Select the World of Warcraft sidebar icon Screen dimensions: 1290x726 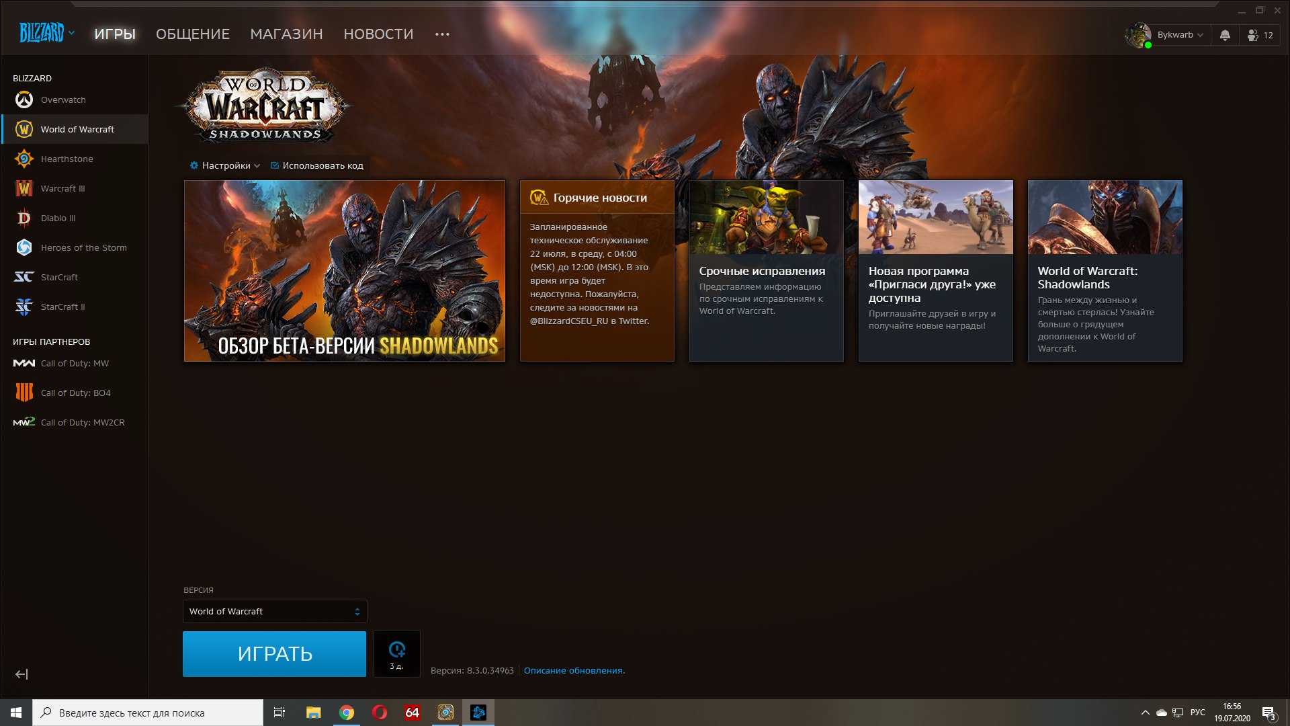tap(24, 129)
